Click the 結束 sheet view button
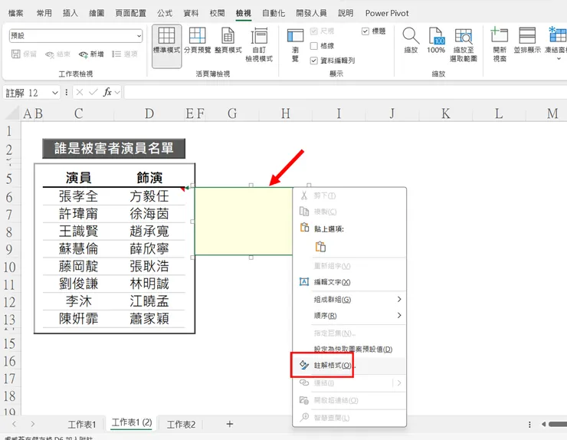 57,54
